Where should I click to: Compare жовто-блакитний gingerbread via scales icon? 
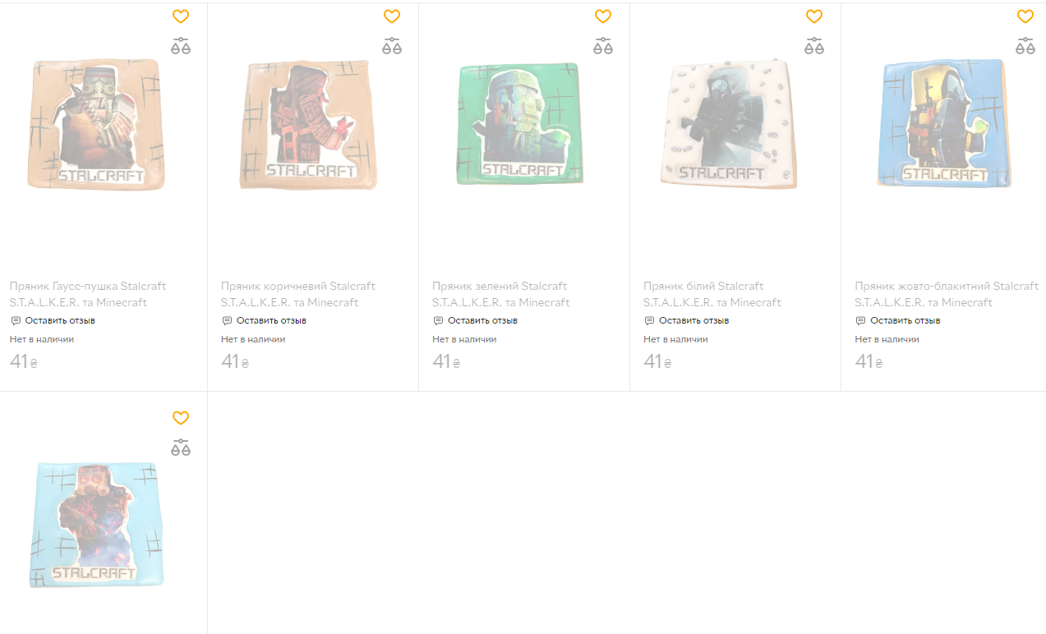tap(1025, 46)
